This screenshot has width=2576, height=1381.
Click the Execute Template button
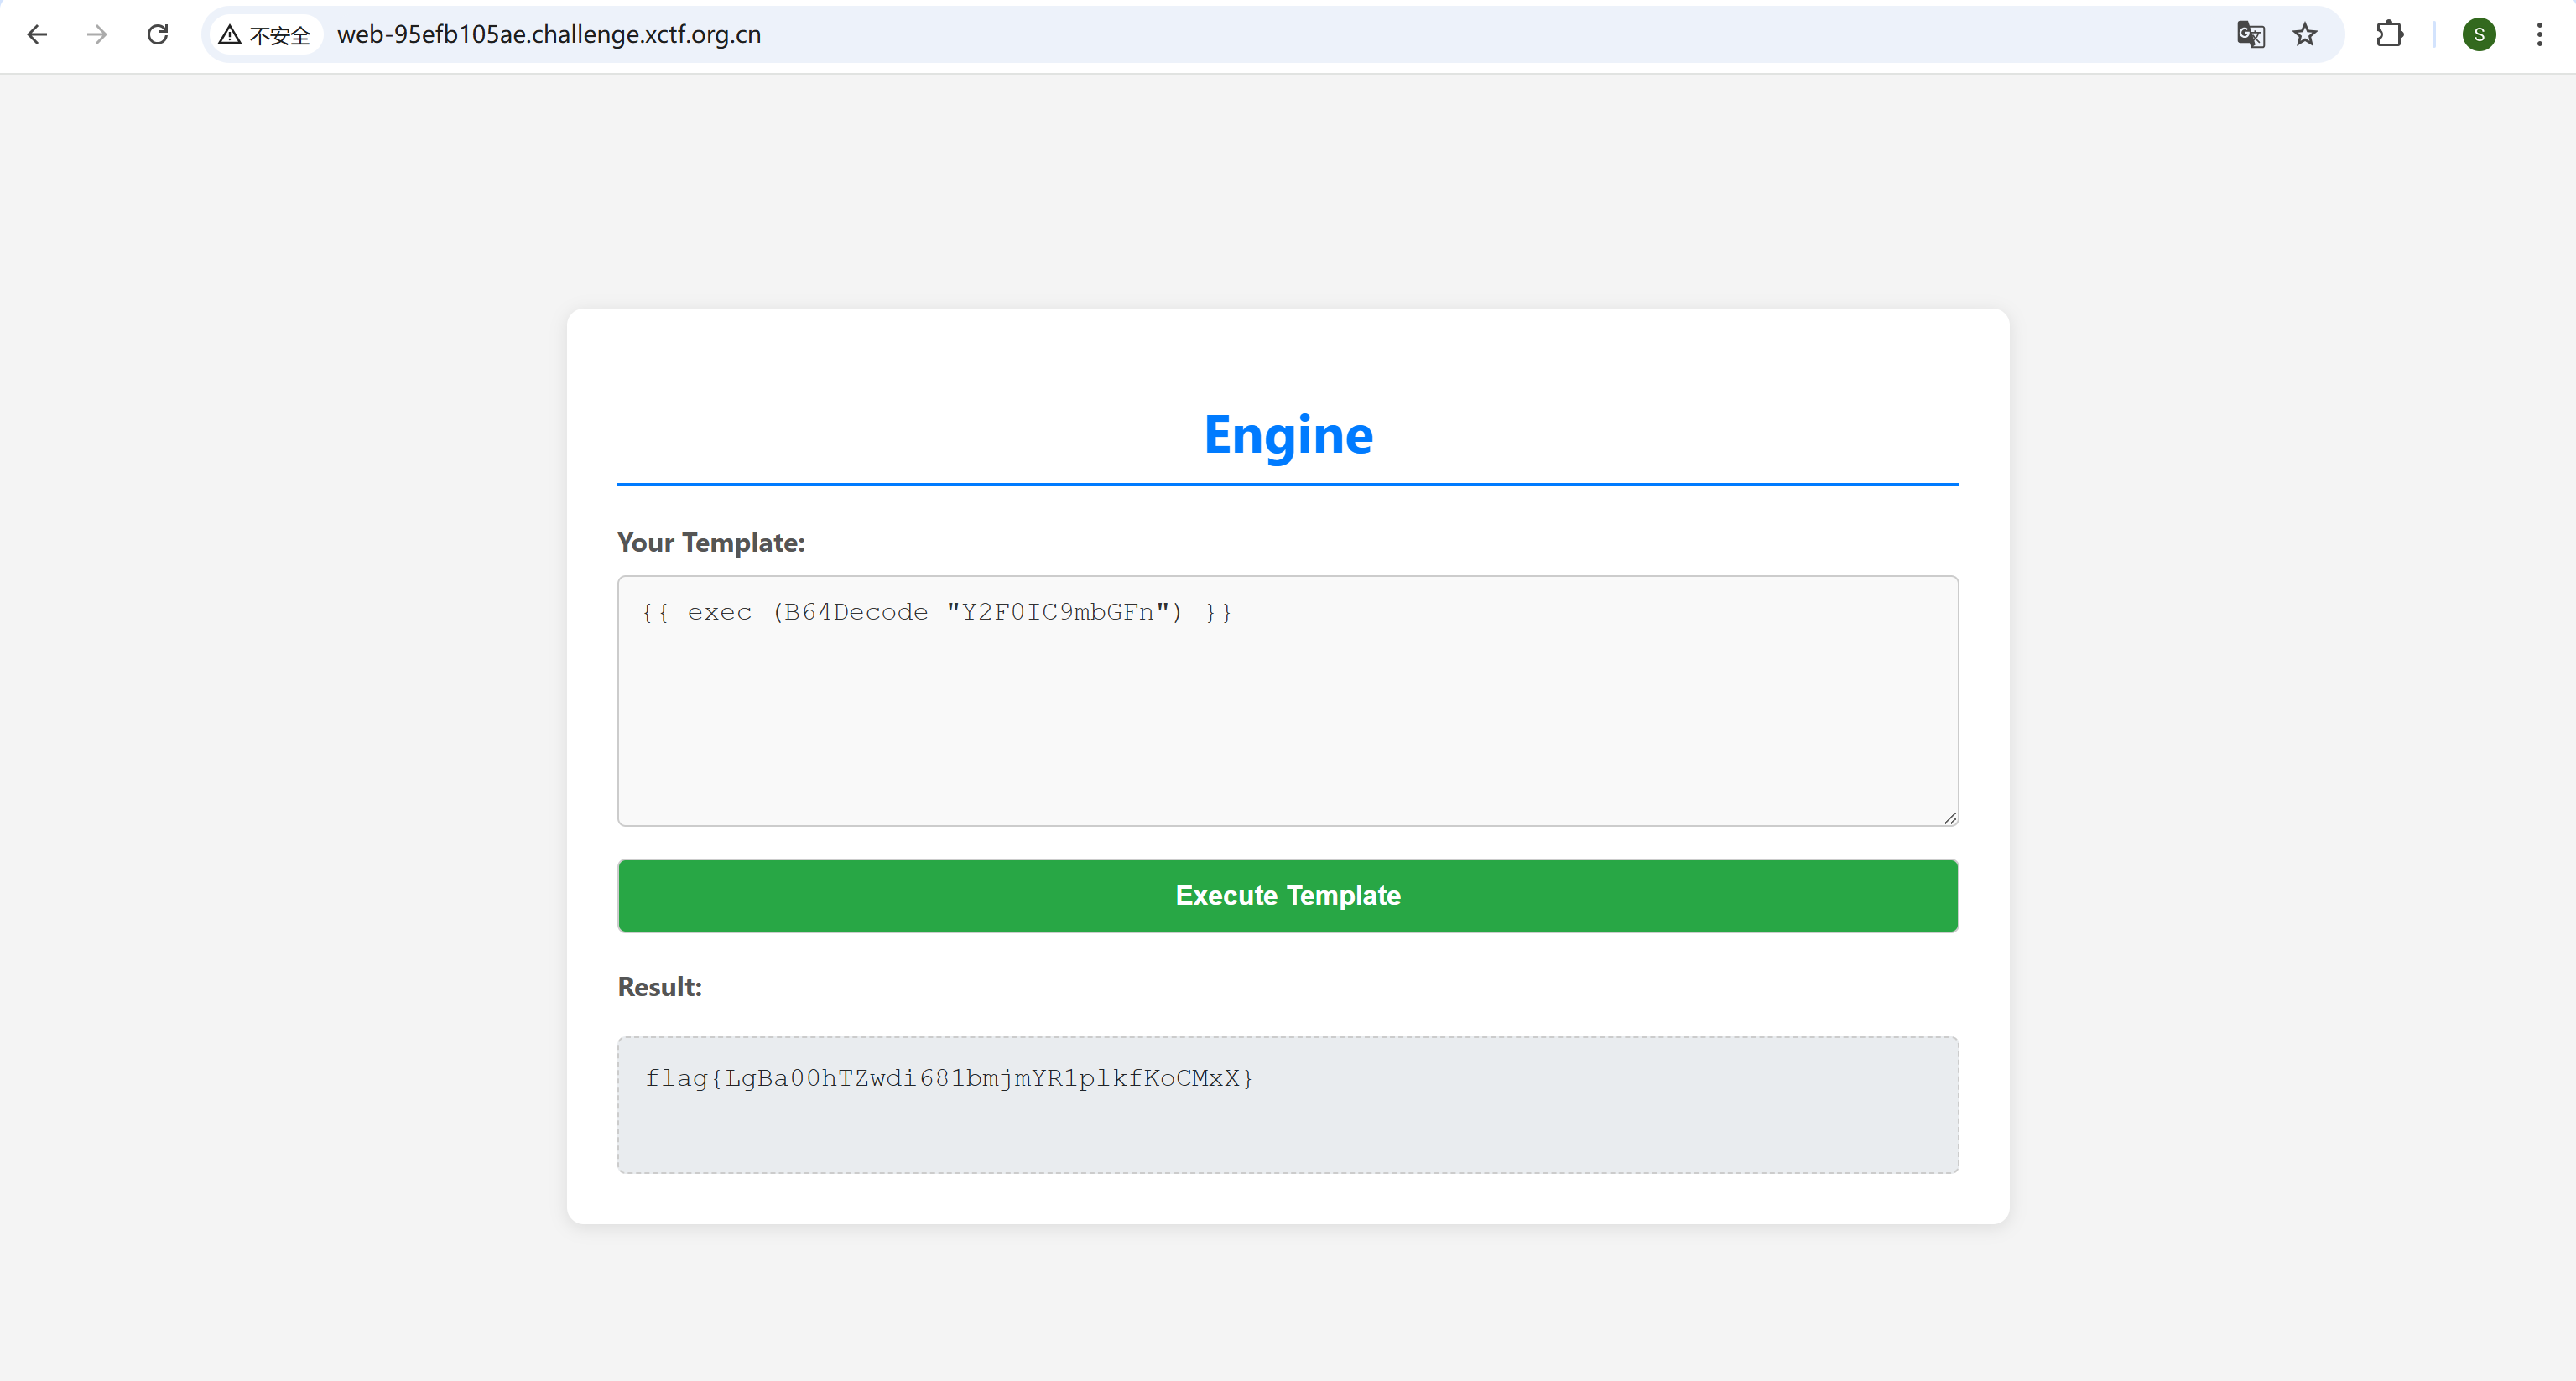pos(1288,896)
